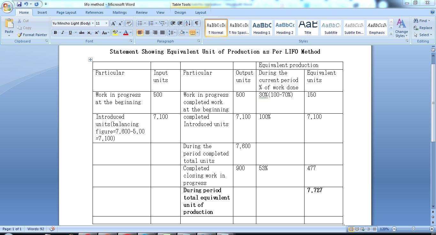
Task: Increase the paragraph indent
Action: pos(180,23)
